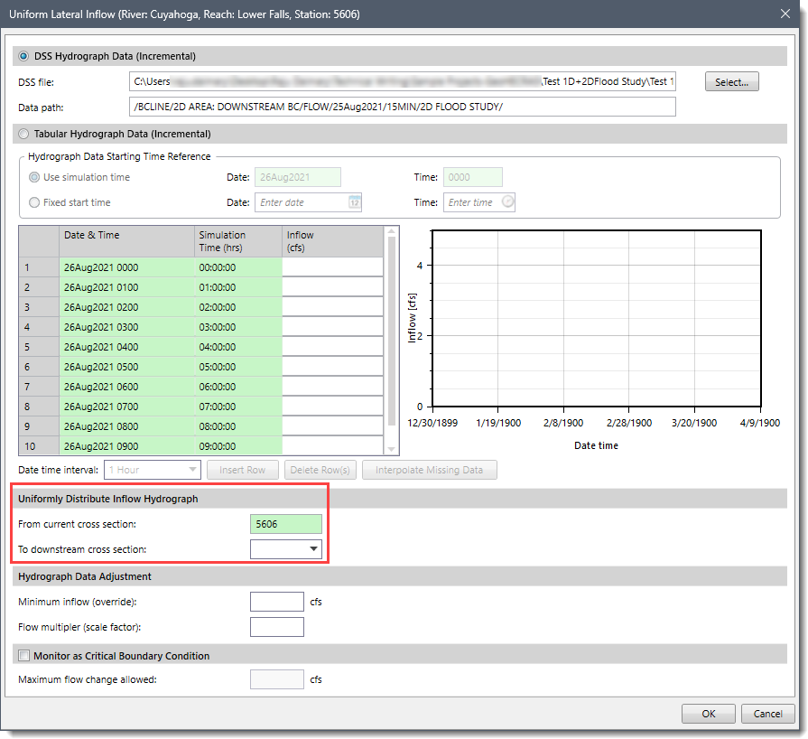Click the table scrollbar up arrow
Viewport: 808px width, 739px height.
[x=392, y=231]
